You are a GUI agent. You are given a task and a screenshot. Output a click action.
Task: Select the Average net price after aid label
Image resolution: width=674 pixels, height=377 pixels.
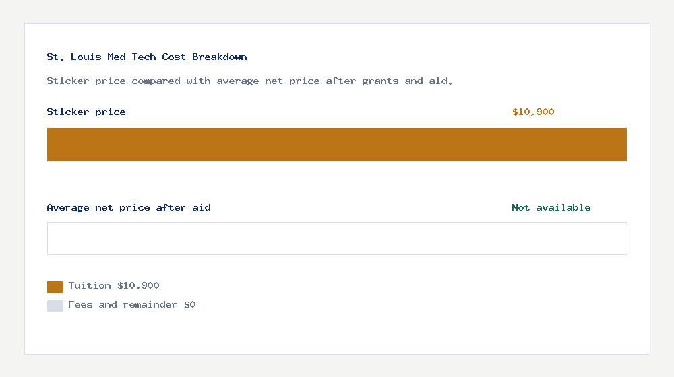[129, 208]
